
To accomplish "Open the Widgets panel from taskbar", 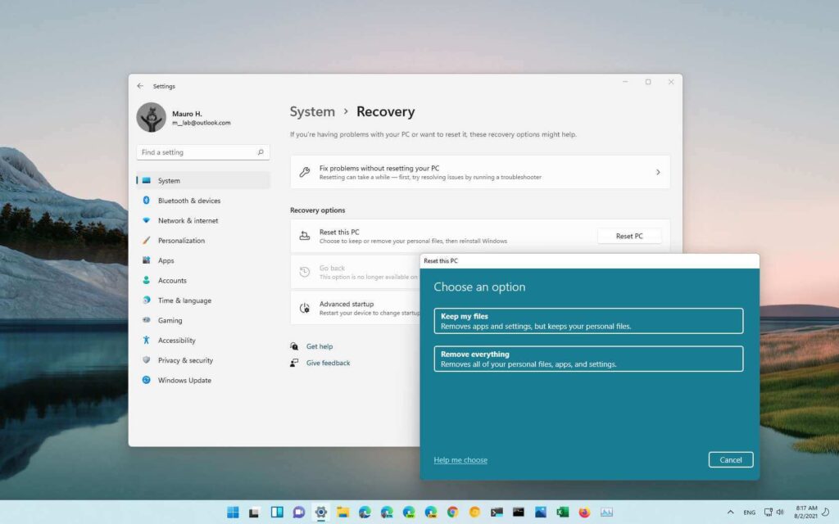I will tap(277, 513).
